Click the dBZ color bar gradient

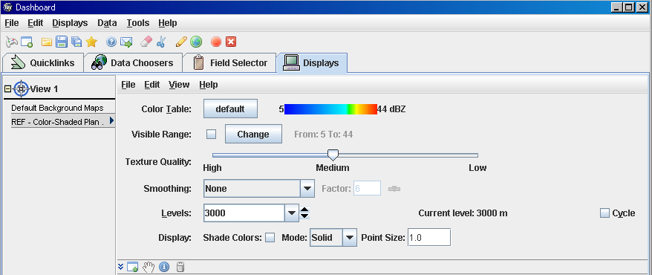tap(330, 109)
